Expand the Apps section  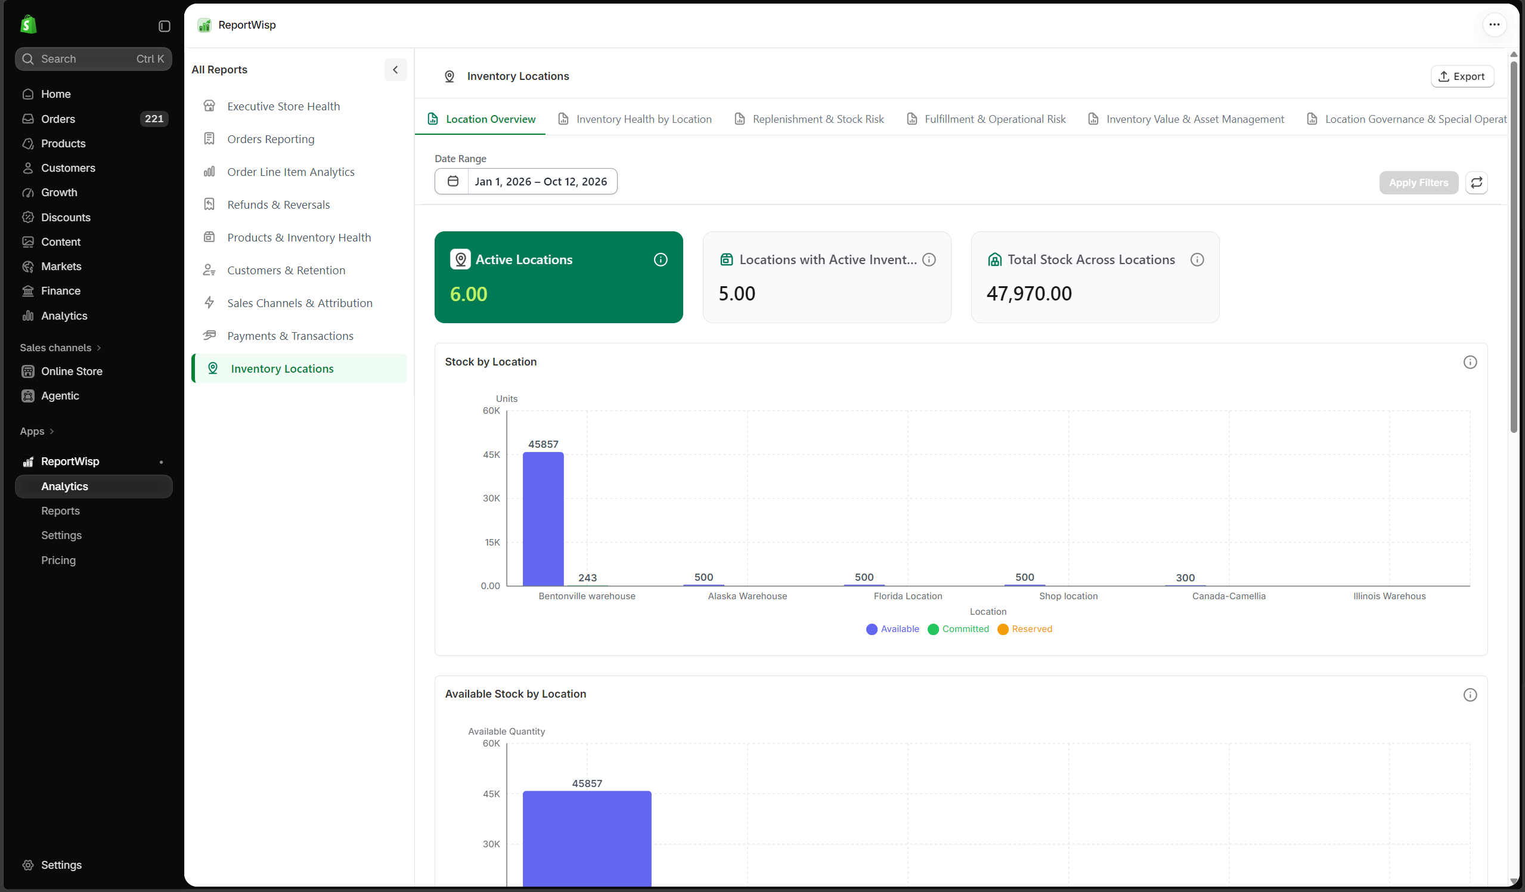[37, 431]
